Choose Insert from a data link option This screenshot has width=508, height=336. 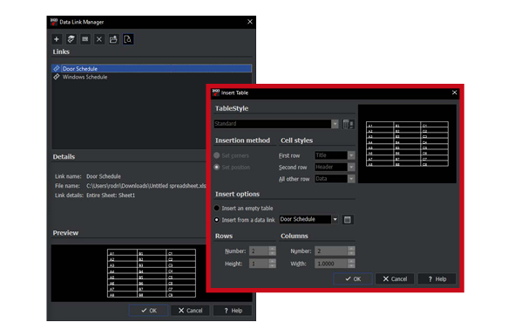click(217, 220)
